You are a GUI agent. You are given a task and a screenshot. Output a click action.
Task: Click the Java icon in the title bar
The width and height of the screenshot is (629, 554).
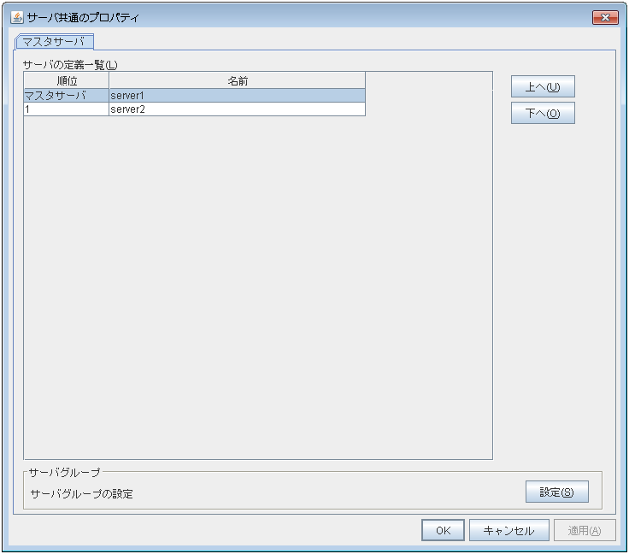(16, 17)
